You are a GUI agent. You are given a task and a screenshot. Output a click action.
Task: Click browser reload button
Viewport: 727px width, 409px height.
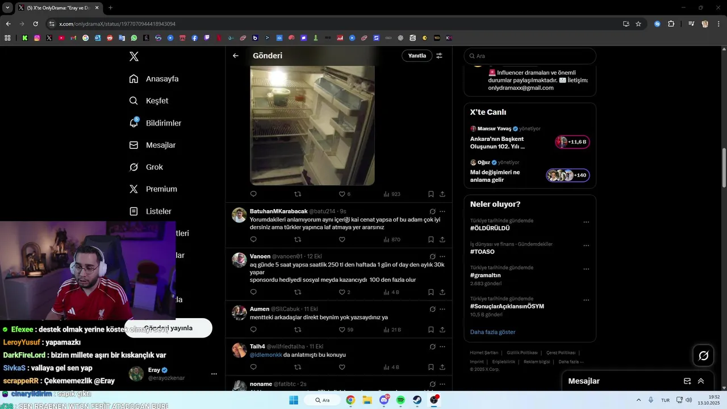pyautogui.click(x=35, y=24)
